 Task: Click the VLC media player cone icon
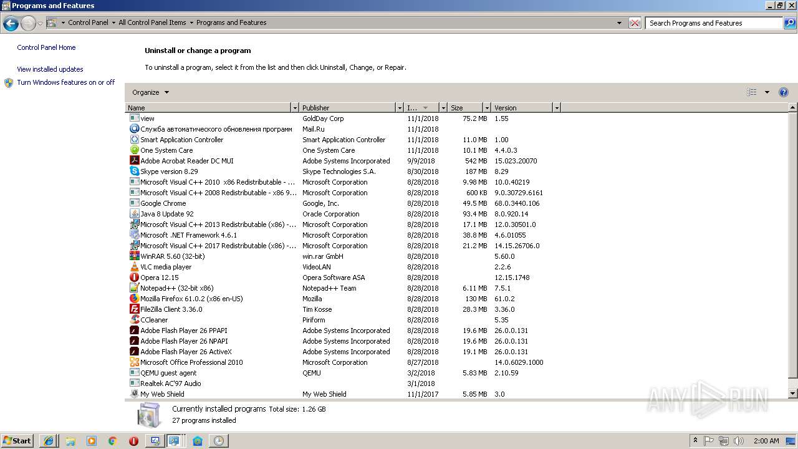tap(134, 267)
